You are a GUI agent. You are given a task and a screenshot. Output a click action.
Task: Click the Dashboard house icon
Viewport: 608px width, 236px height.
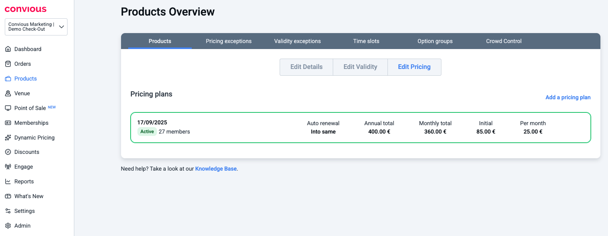[8, 49]
